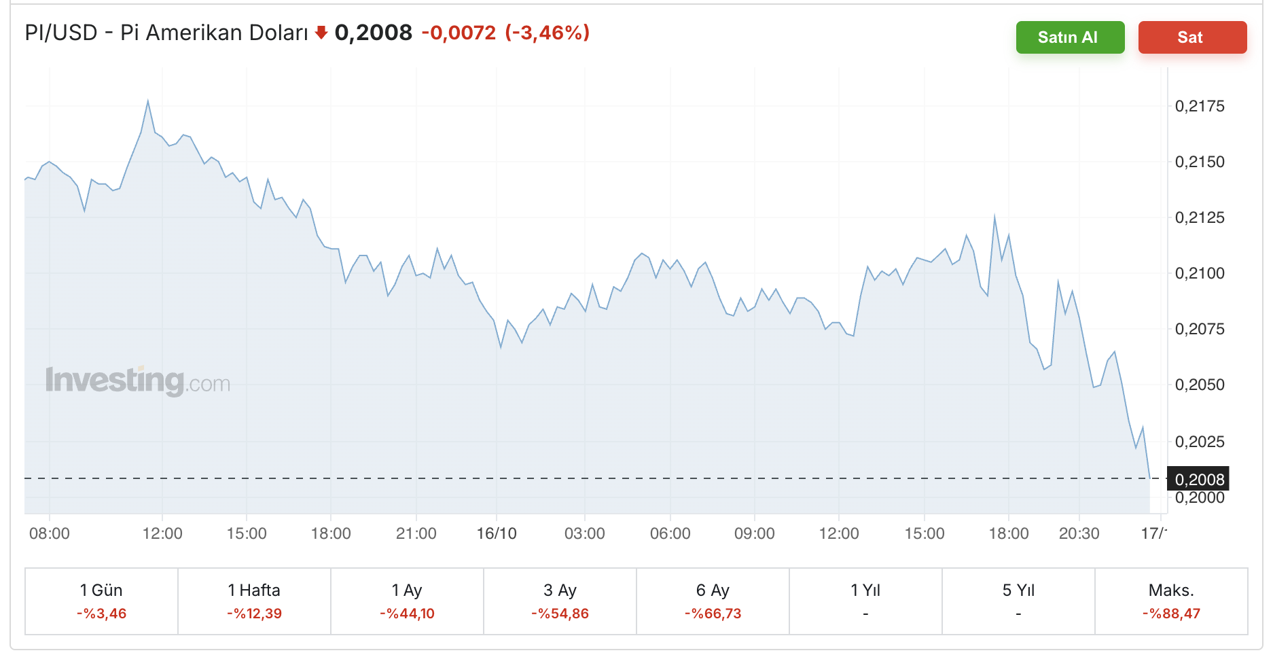The height and width of the screenshot is (655, 1273).
Task: Click the 0,2175 price axis label
Action: (x=1200, y=106)
